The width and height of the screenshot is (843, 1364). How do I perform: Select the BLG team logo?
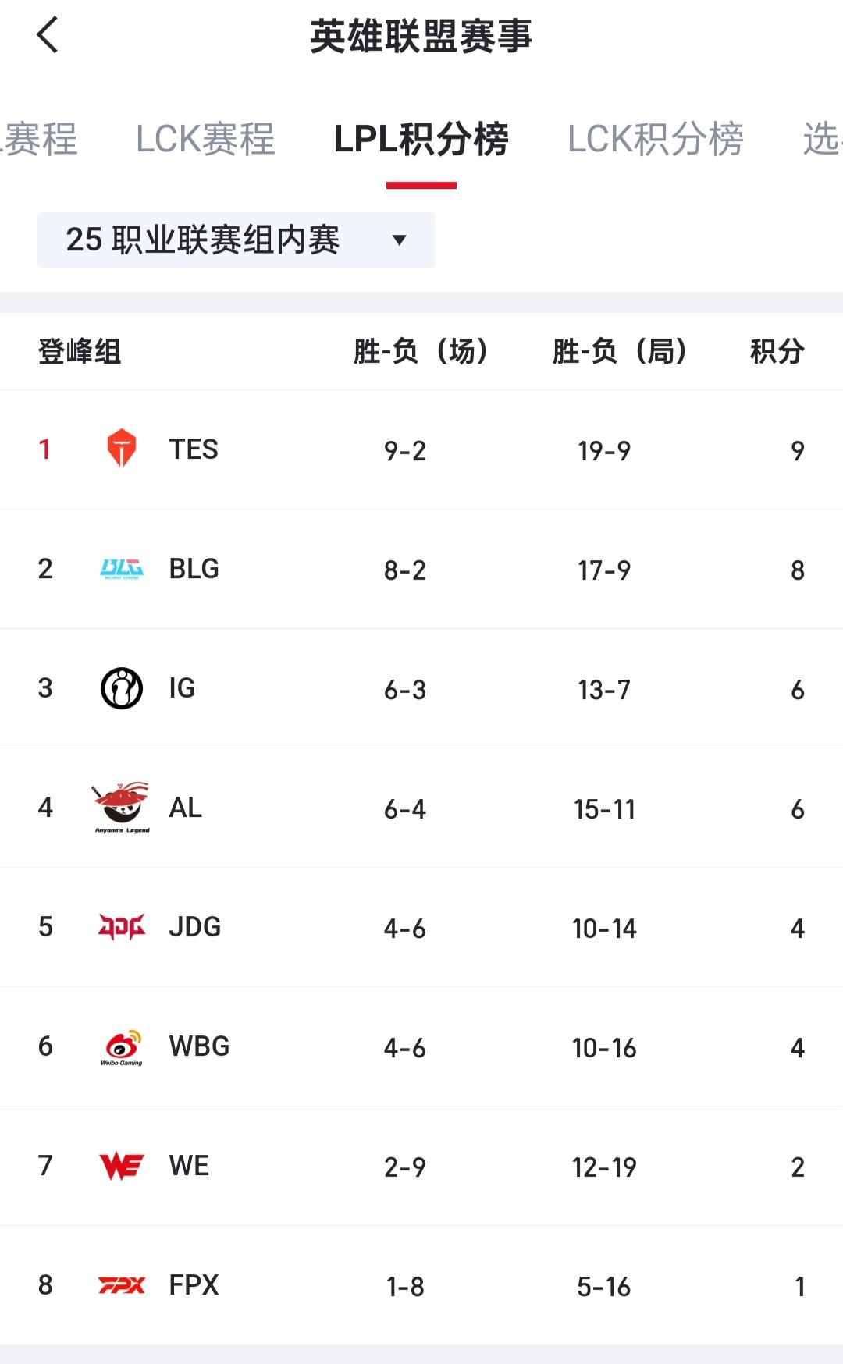pyautogui.click(x=122, y=569)
